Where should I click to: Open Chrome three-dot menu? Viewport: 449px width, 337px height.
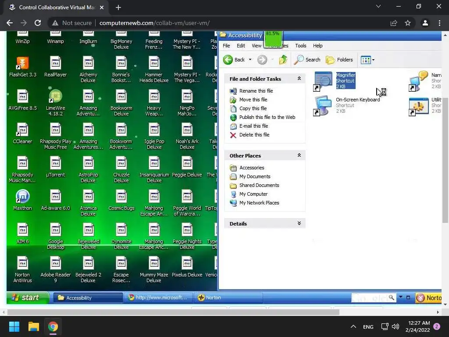point(439,23)
